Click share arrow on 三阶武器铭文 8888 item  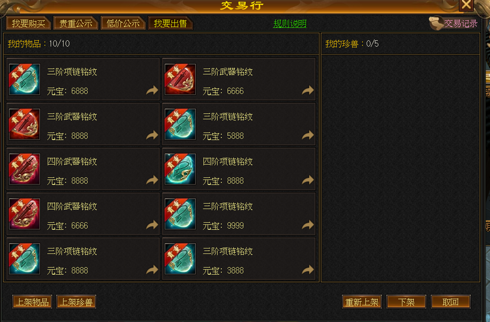[152, 135]
